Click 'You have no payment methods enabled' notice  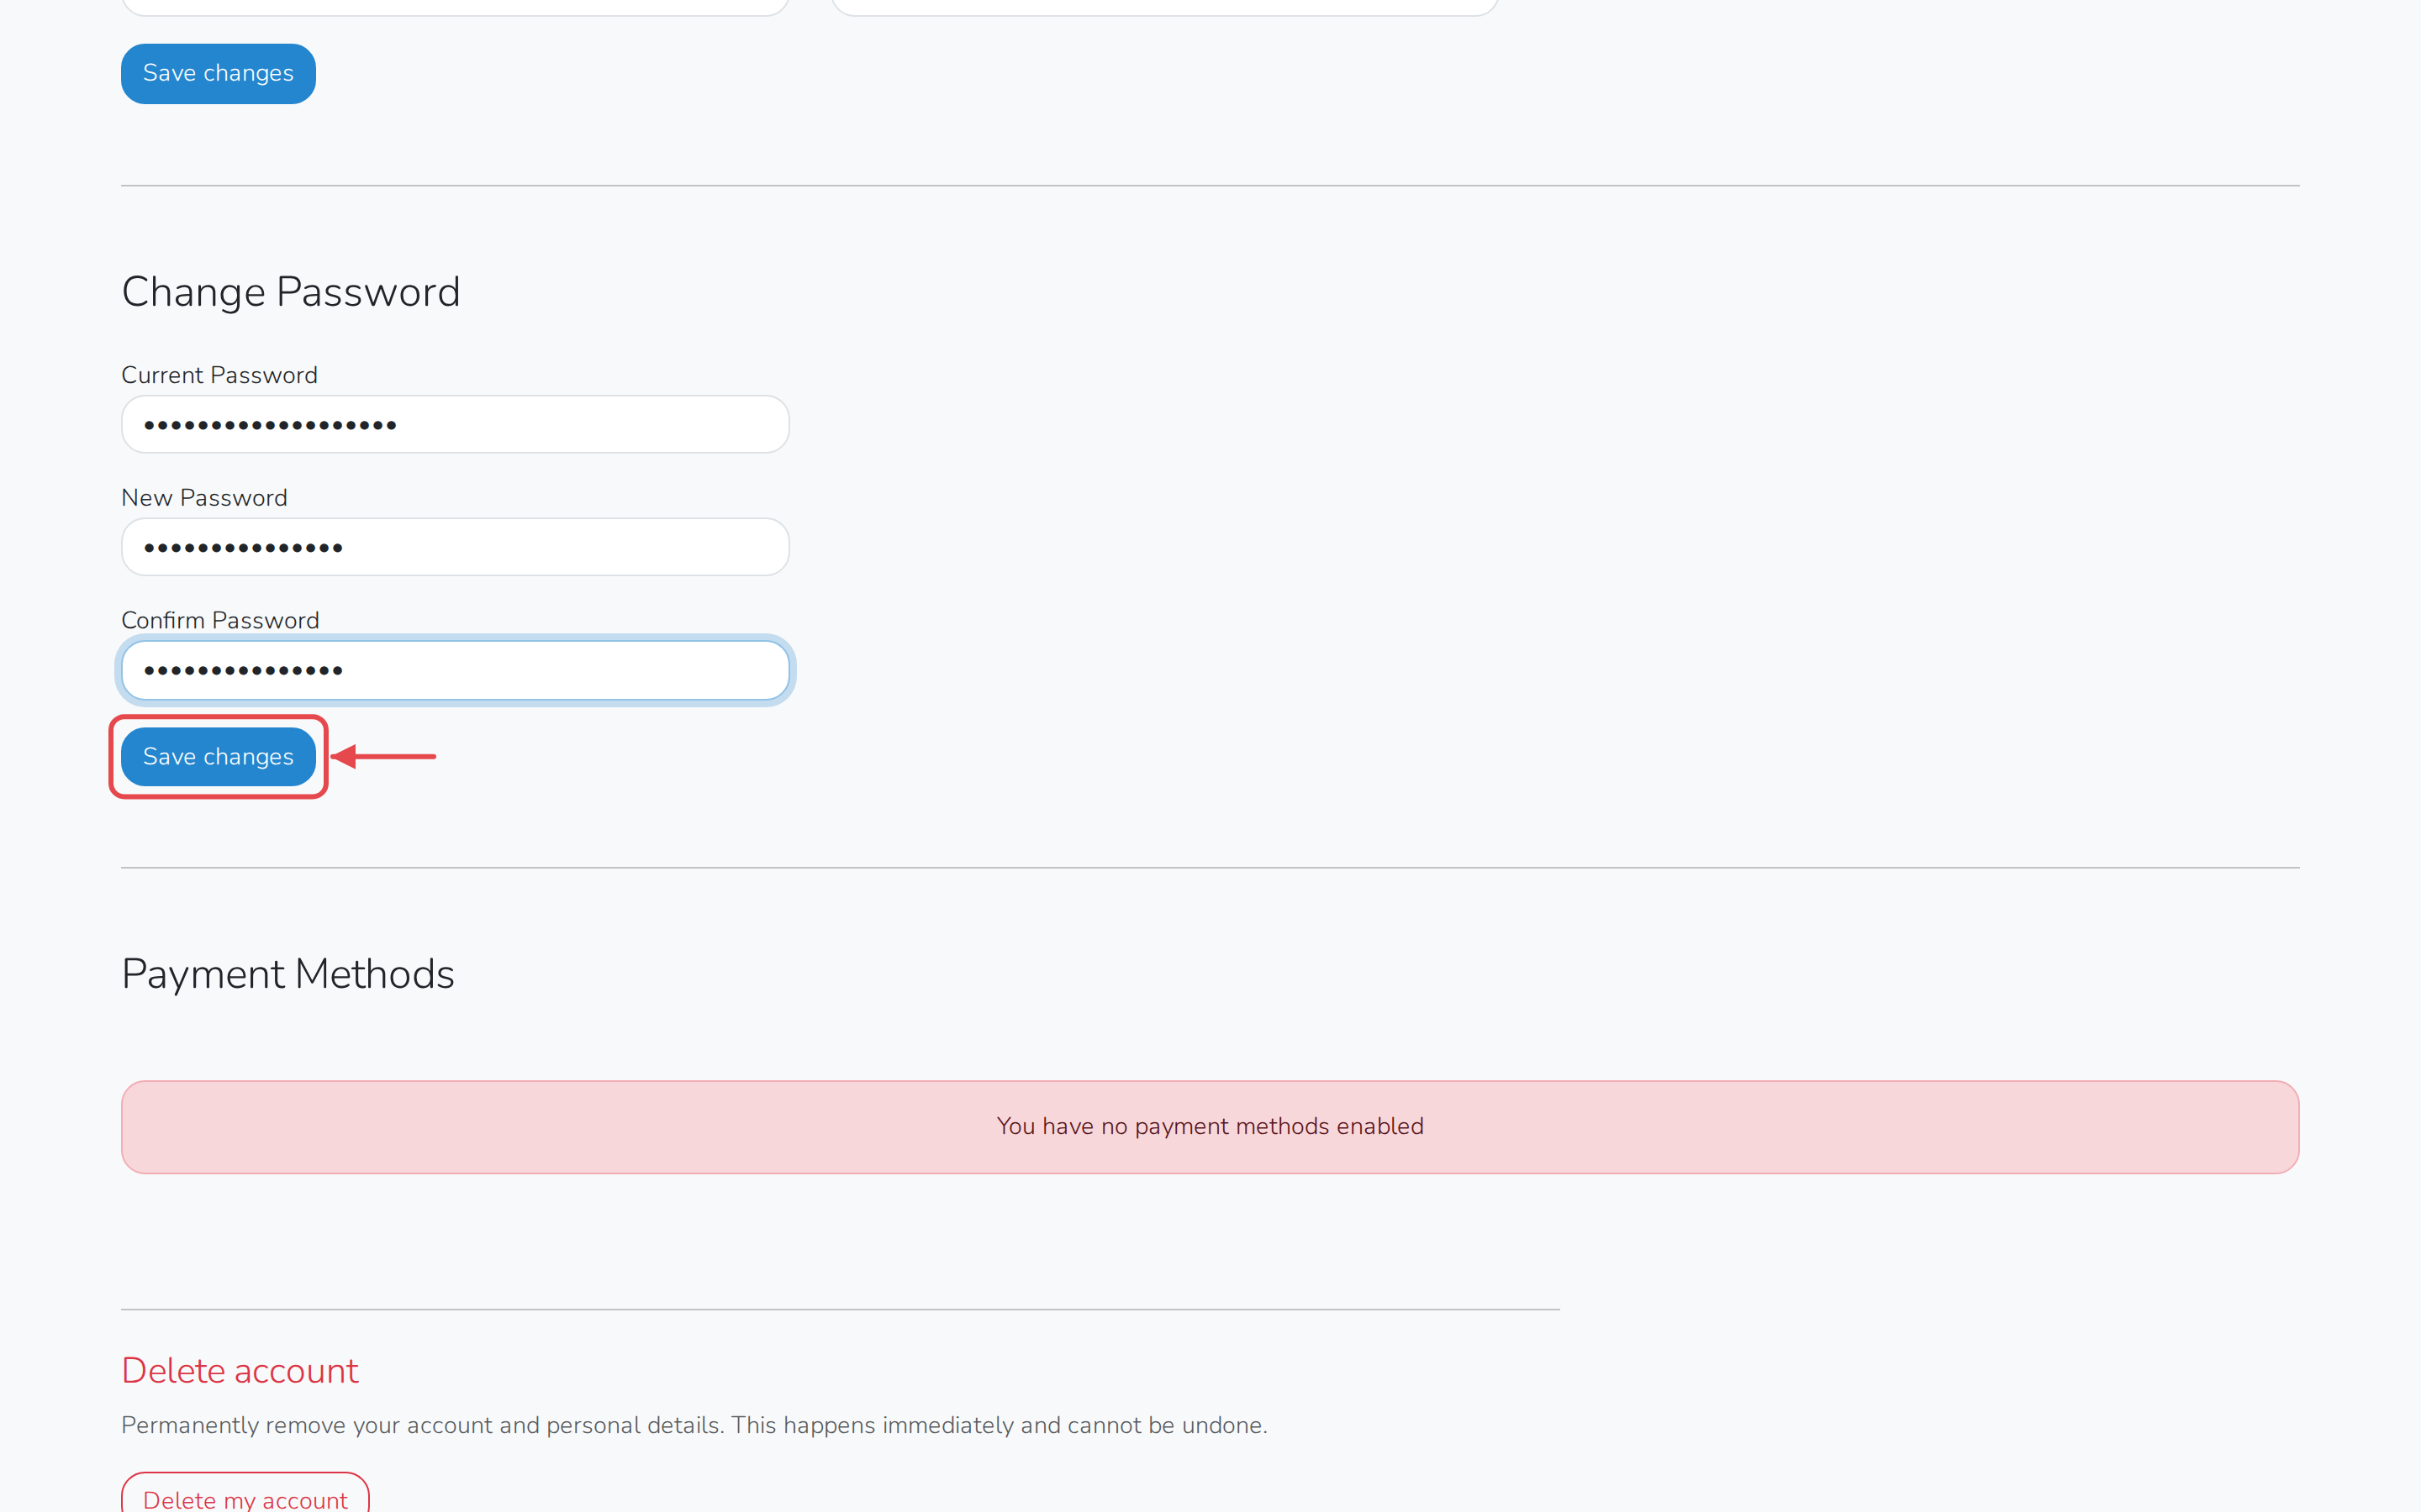pyautogui.click(x=1210, y=1126)
